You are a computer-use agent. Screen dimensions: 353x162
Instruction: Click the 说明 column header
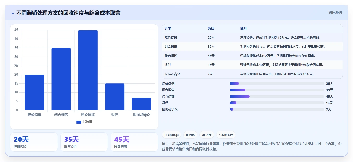pos(243,29)
